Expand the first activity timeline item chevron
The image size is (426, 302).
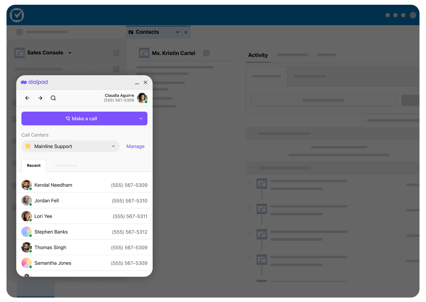[x=249, y=182]
